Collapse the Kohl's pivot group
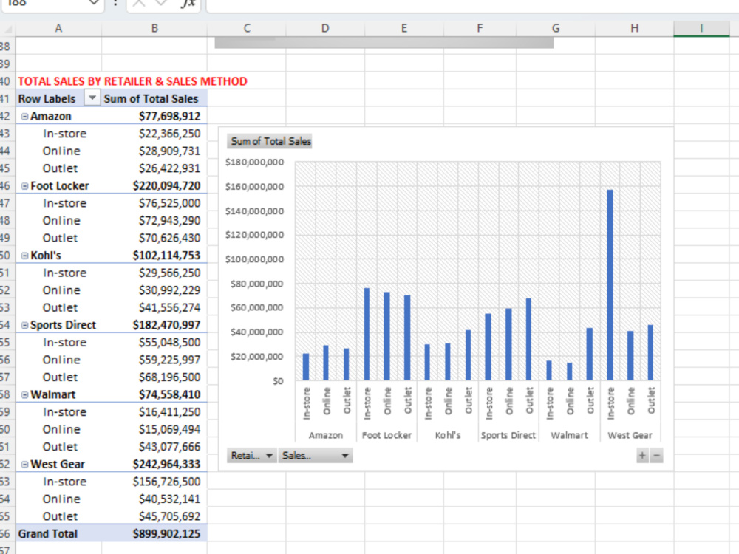This screenshot has width=739, height=554. point(24,256)
